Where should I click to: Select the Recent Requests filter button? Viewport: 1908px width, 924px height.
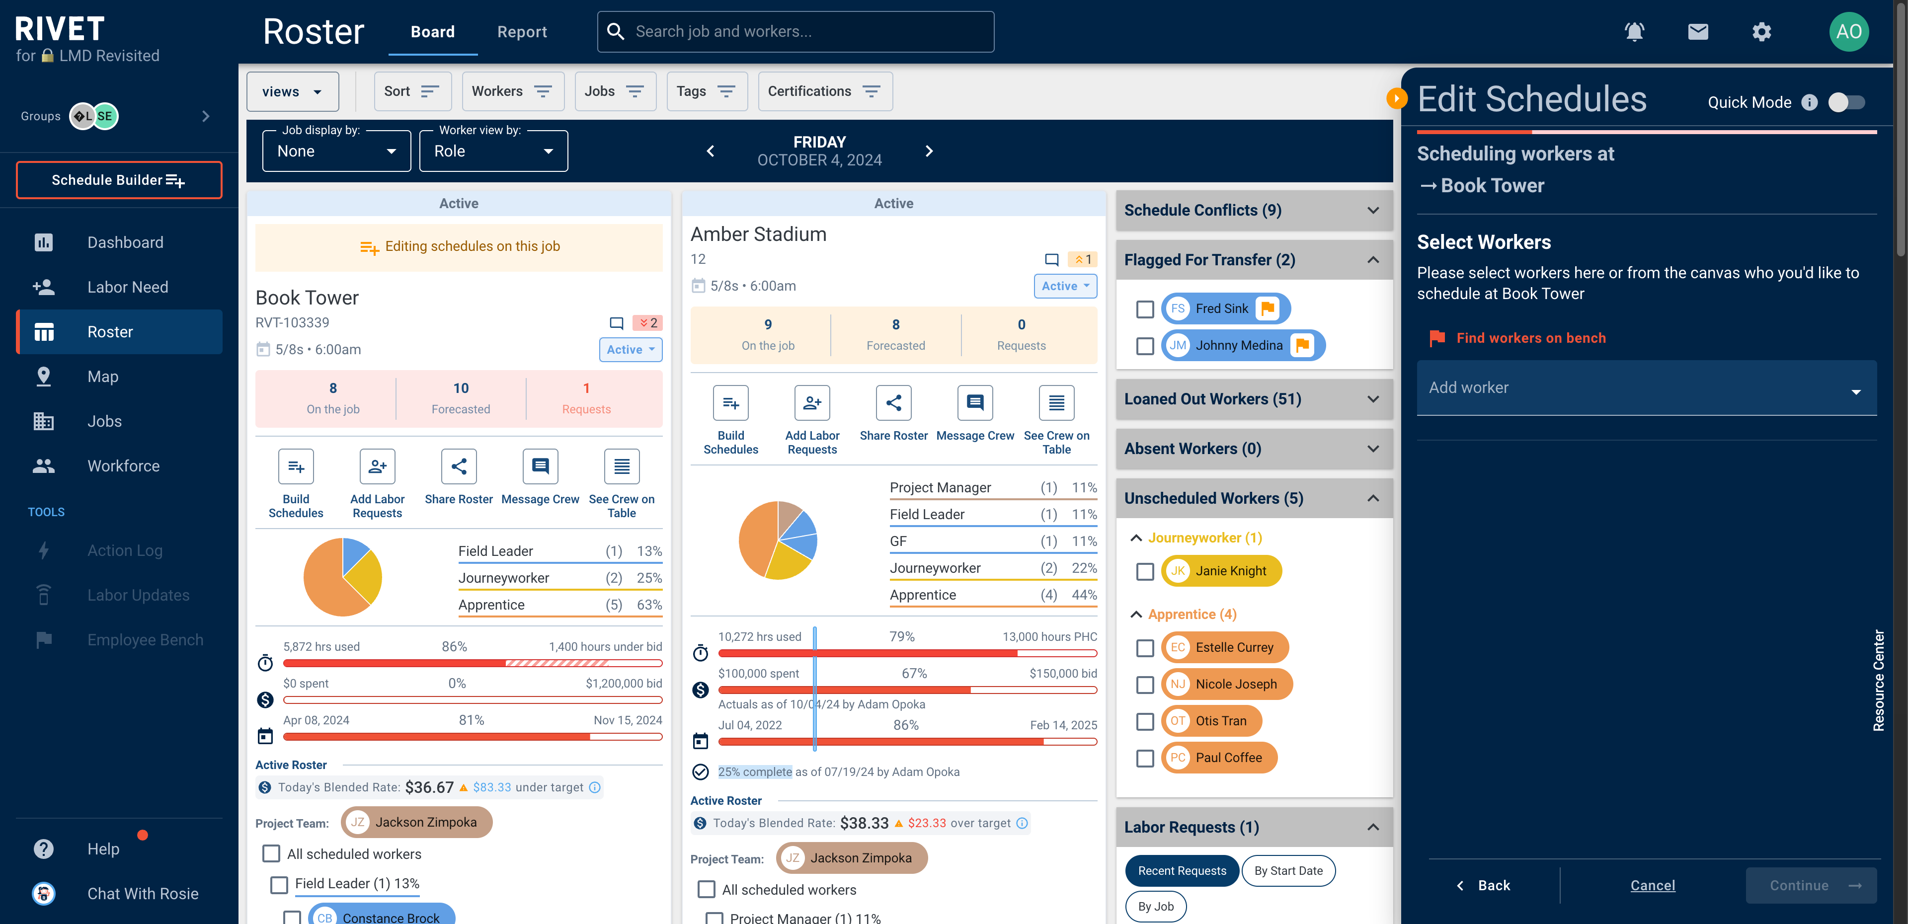[1182, 871]
